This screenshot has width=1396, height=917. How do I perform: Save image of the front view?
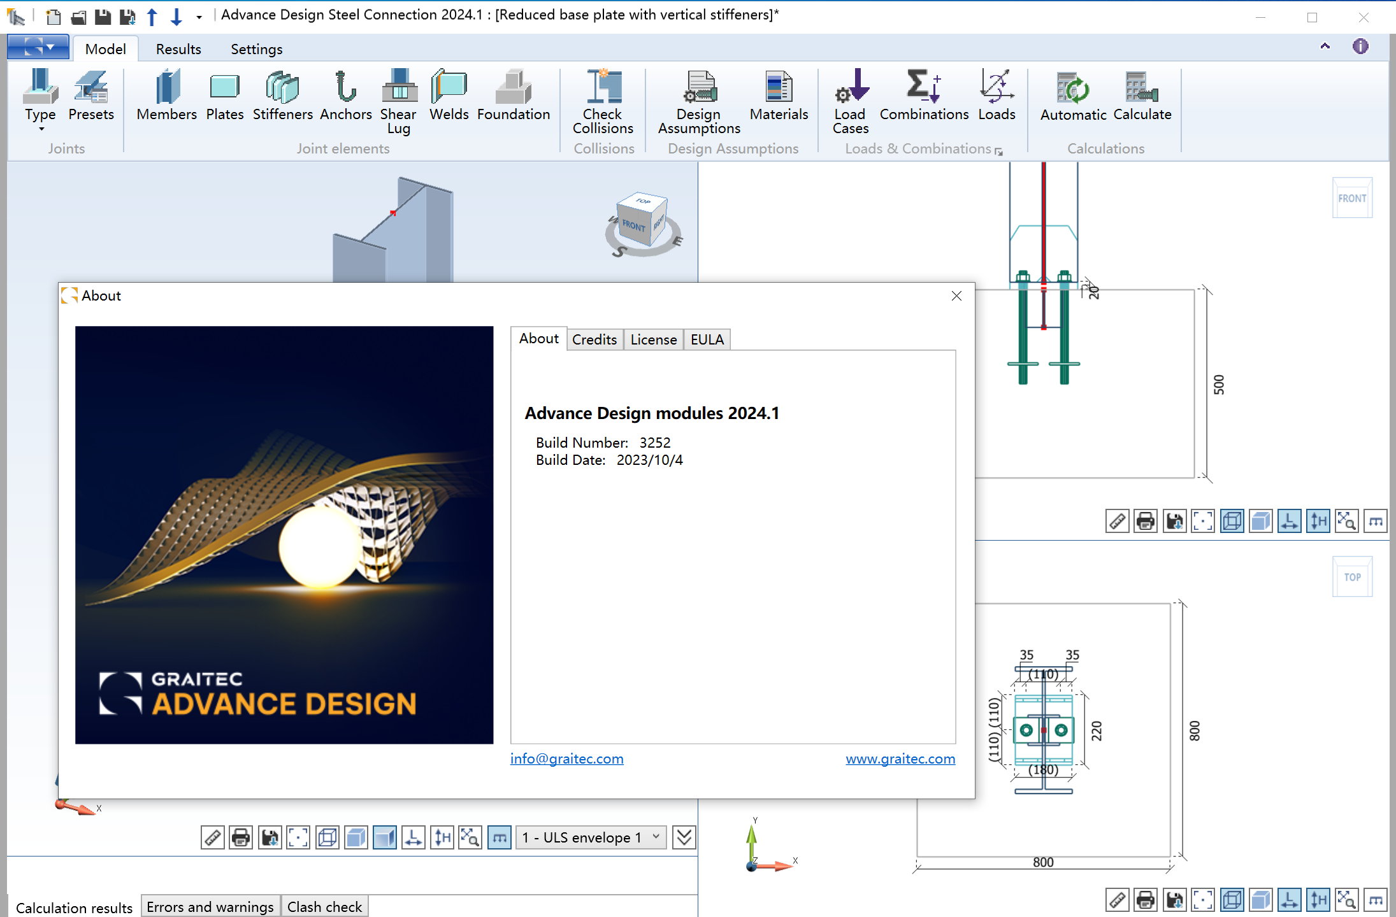(x=1174, y=521)
